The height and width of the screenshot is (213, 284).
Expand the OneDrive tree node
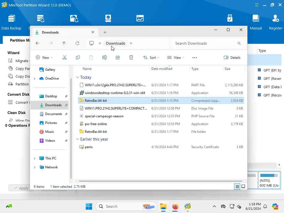click(x=34, y=78)
